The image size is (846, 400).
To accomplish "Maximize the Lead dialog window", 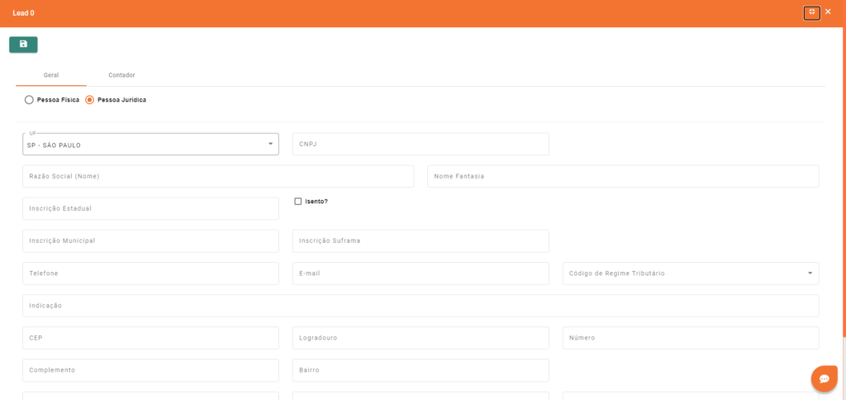I will pos(811,12).
